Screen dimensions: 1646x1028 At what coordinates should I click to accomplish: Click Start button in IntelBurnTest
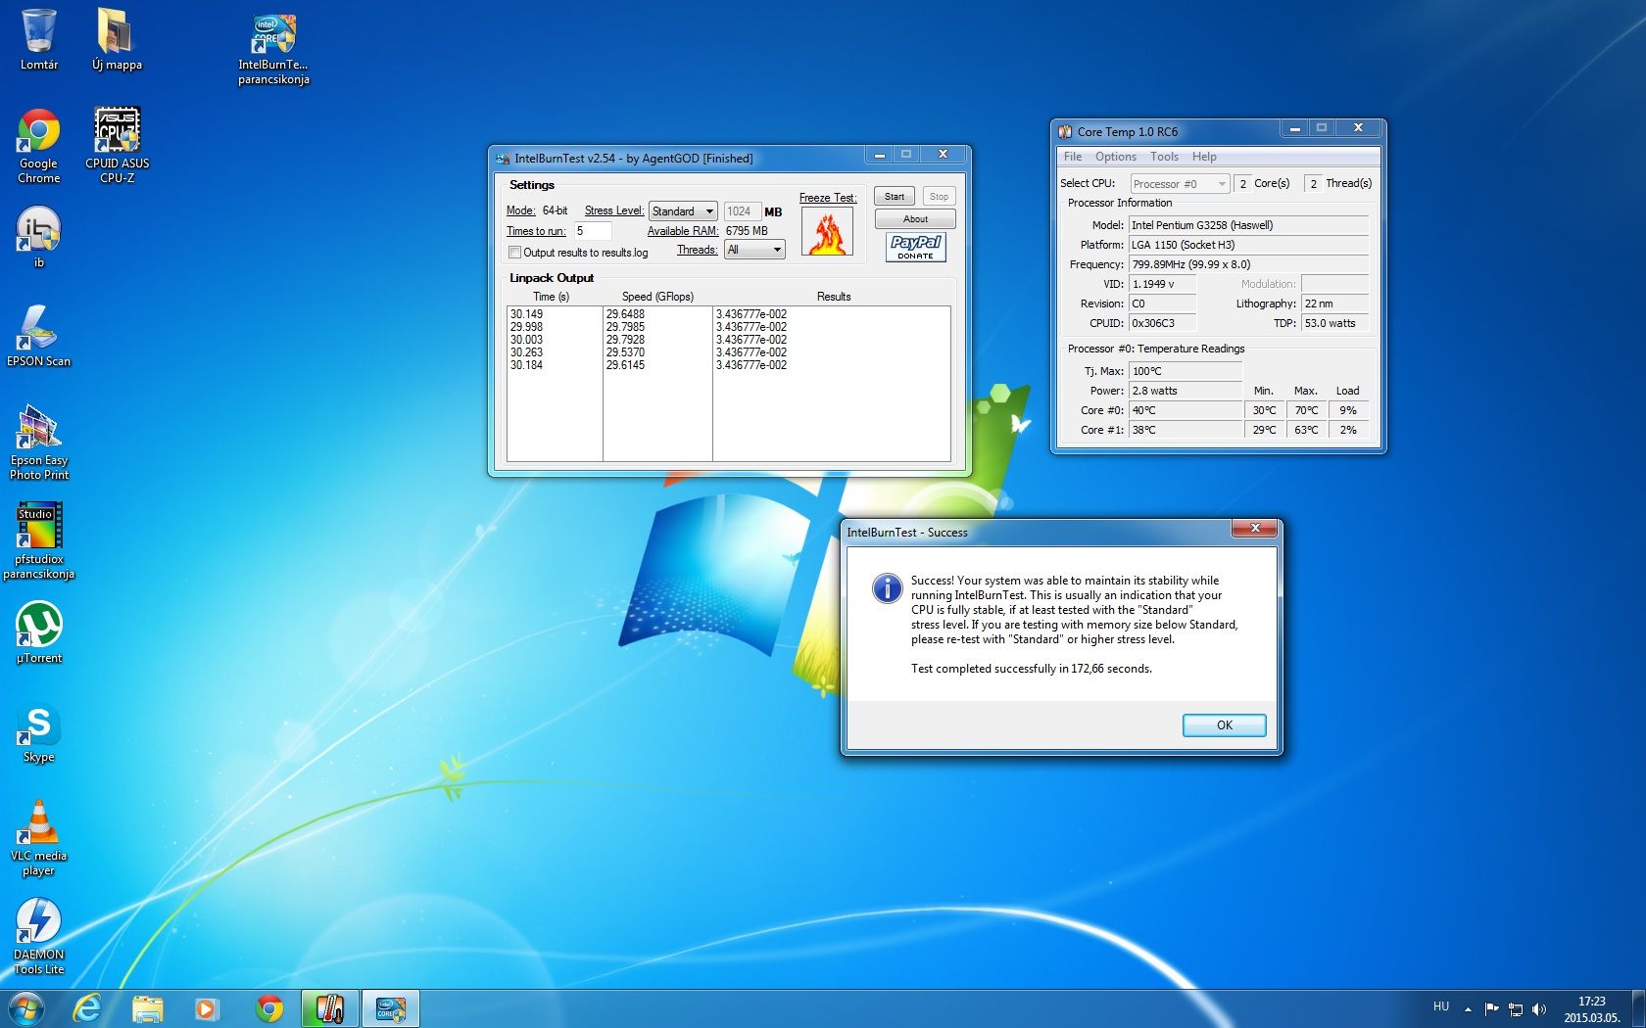click(x=895, y=197)
